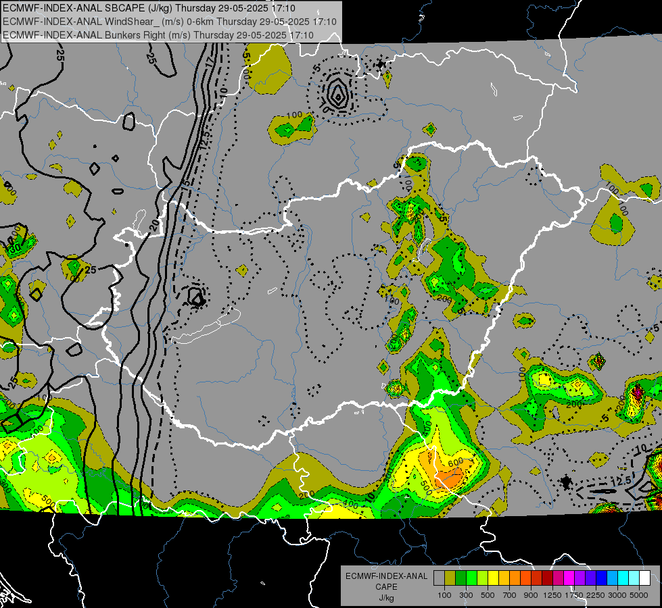662x608 pixels.
Task: Select the red-orange legend swatch left of 900
Action: tap(525, 578)
